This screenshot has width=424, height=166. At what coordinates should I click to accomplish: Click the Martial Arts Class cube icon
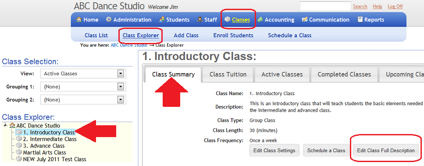click(19, 152)
